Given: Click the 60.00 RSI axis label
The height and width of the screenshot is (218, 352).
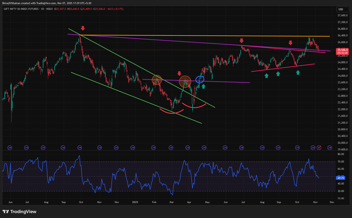Looking at the screenshot, I should pos(341,169).
